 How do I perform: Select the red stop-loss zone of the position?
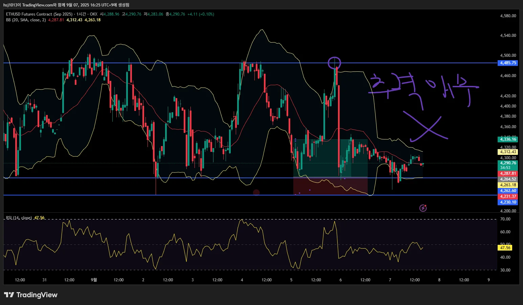(x=331, y=186)
